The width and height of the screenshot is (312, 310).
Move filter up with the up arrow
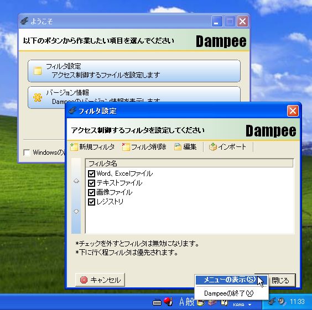76,181
